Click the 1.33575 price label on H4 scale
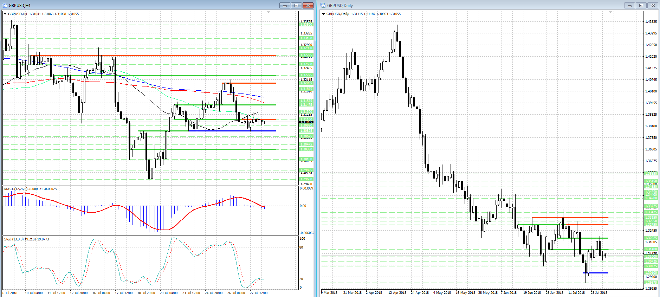Screen dimensions: 660x297 306,22
